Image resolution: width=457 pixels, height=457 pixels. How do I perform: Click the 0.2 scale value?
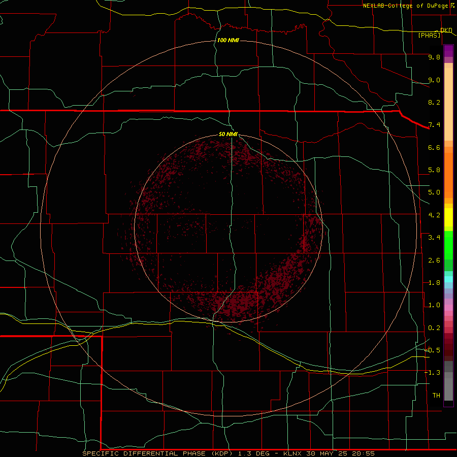point(434,328)
